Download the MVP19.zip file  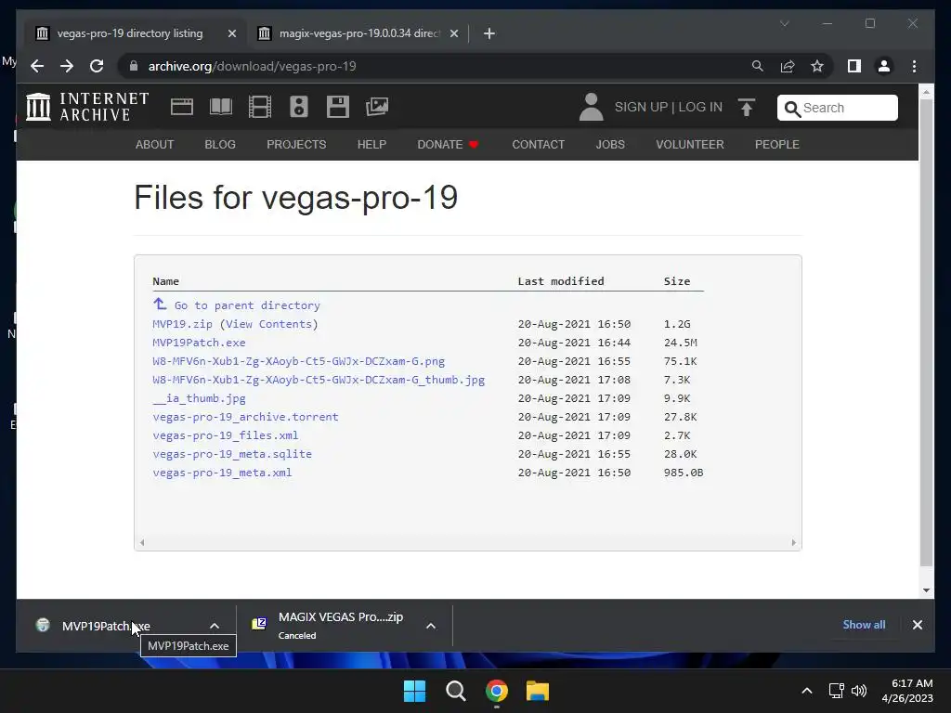tap(183, 324)
